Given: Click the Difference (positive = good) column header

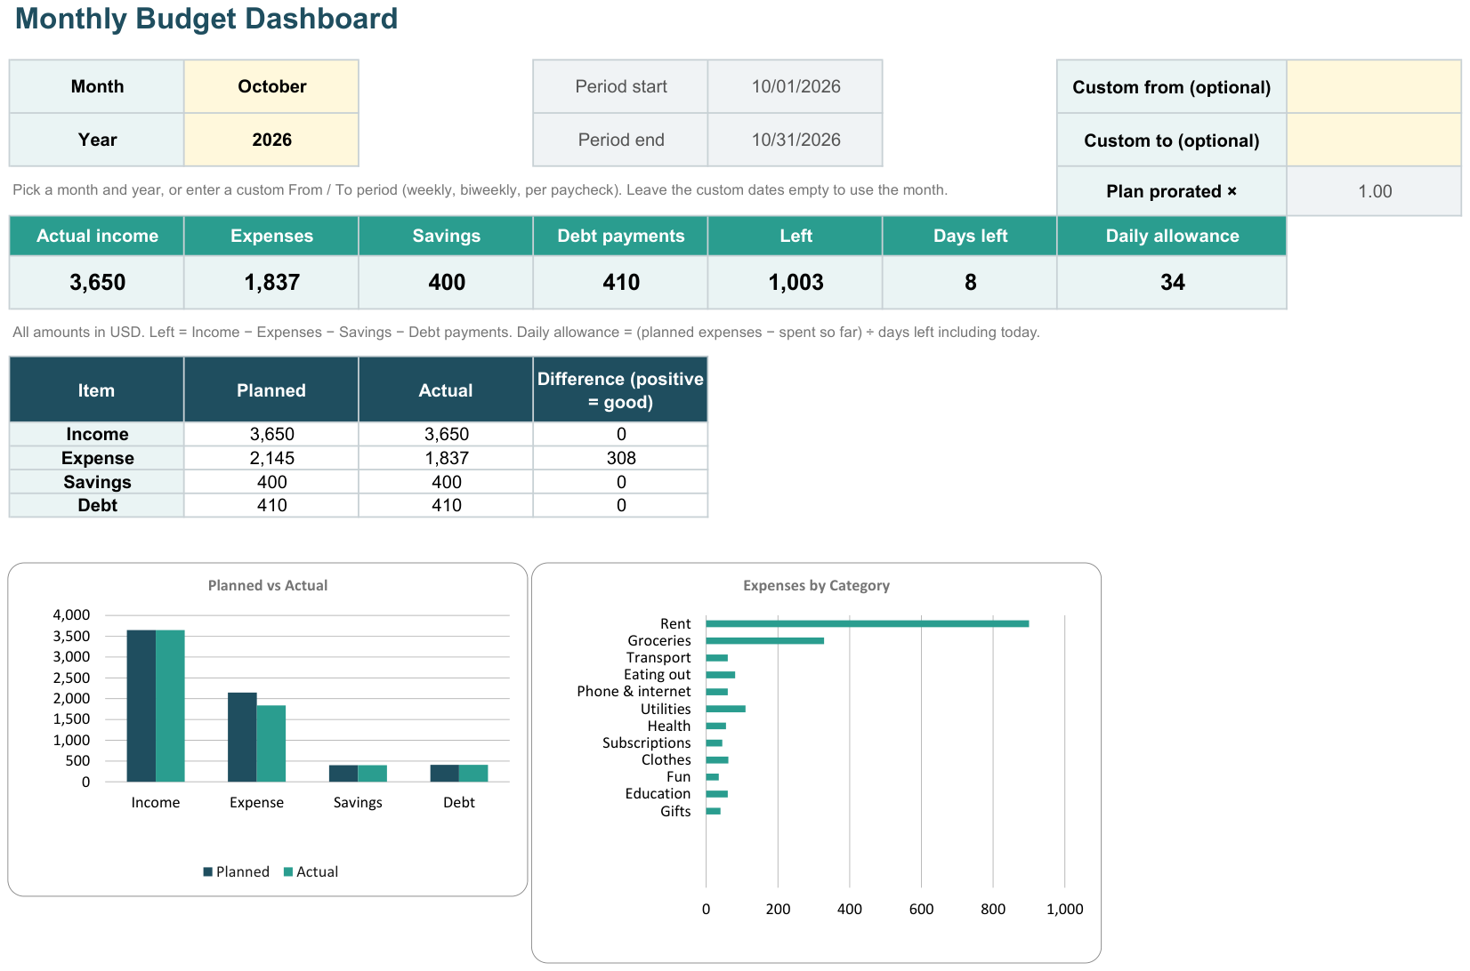Looking at the screenshot, I should tap(621, 390).
